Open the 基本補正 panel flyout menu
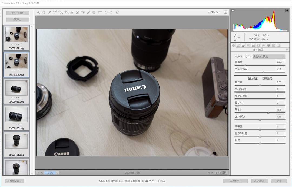Image resolution: width=292 pixels, height=187 pixels. tap(287, 50)
